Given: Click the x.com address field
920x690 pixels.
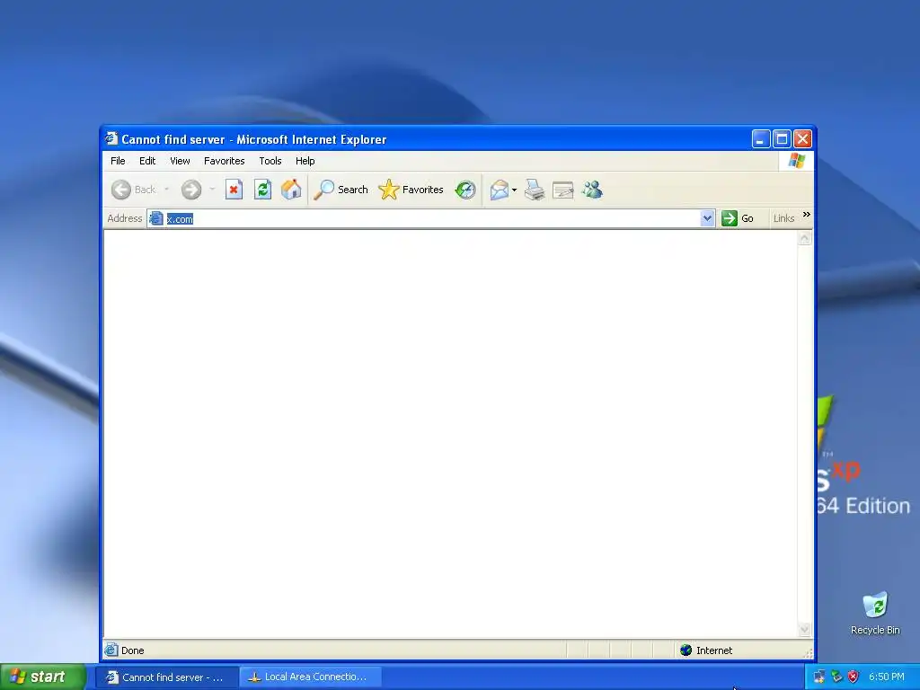Looking at the screenshot, I should pyautogui.click(x=431, y=219).
